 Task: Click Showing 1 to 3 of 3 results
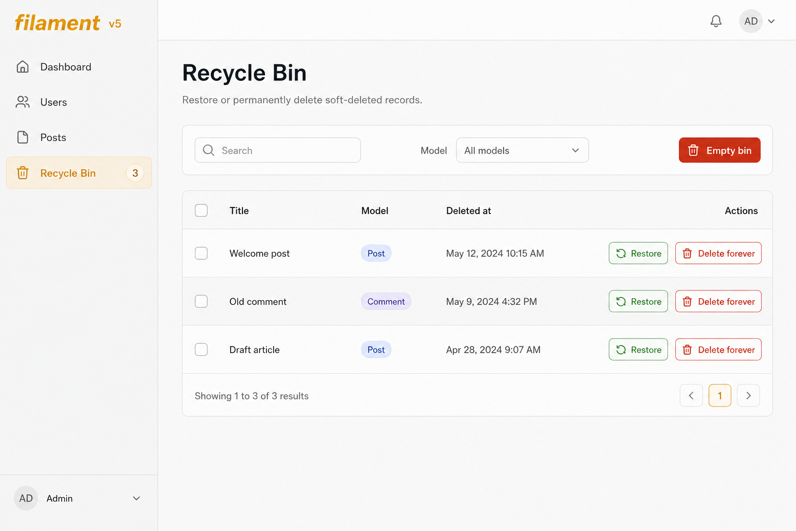(252, 396)
